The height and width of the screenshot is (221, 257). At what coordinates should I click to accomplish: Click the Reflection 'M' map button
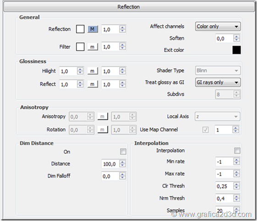tap(93, 29)
